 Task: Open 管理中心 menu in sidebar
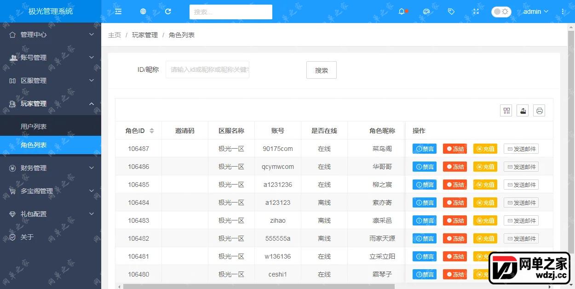(51, 35)
